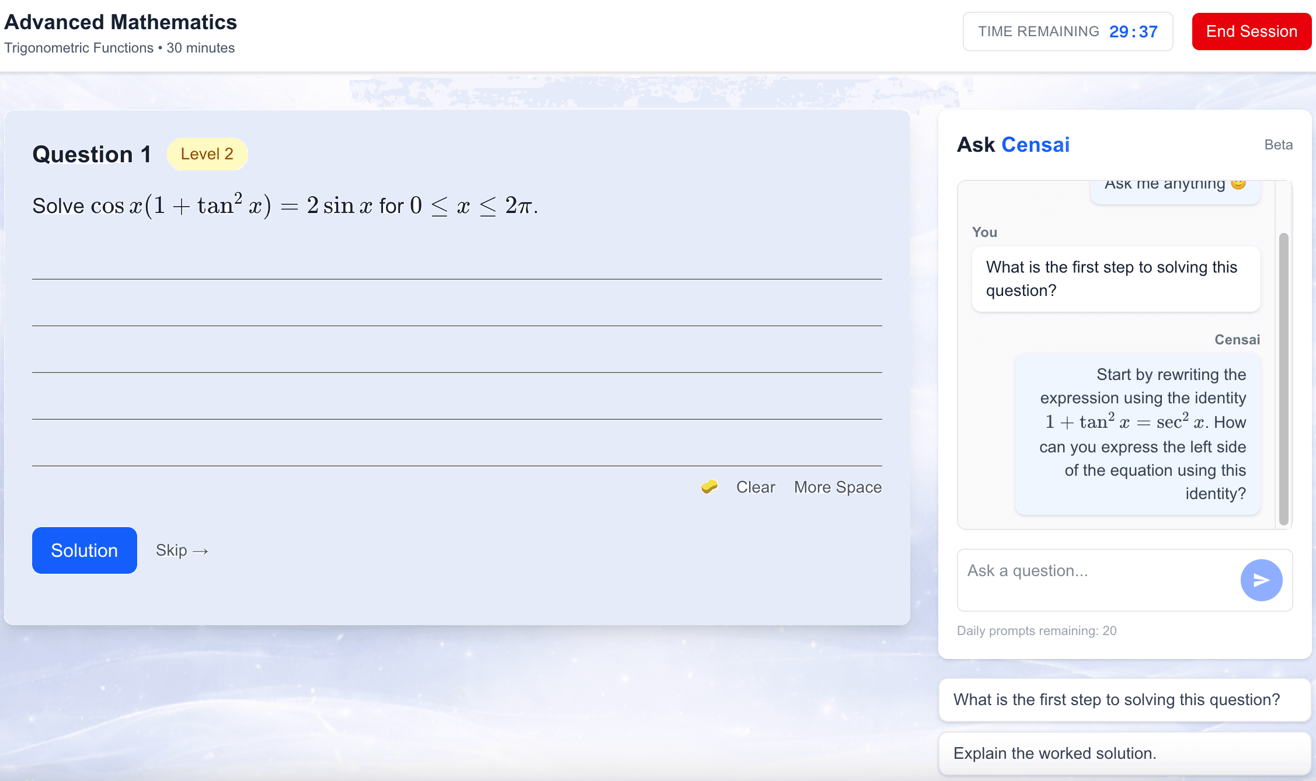The image size is (1316, 781).
Task: Select the prompt 'What is the first step to solving this question?'
Action: click(x=1124, y=699)
